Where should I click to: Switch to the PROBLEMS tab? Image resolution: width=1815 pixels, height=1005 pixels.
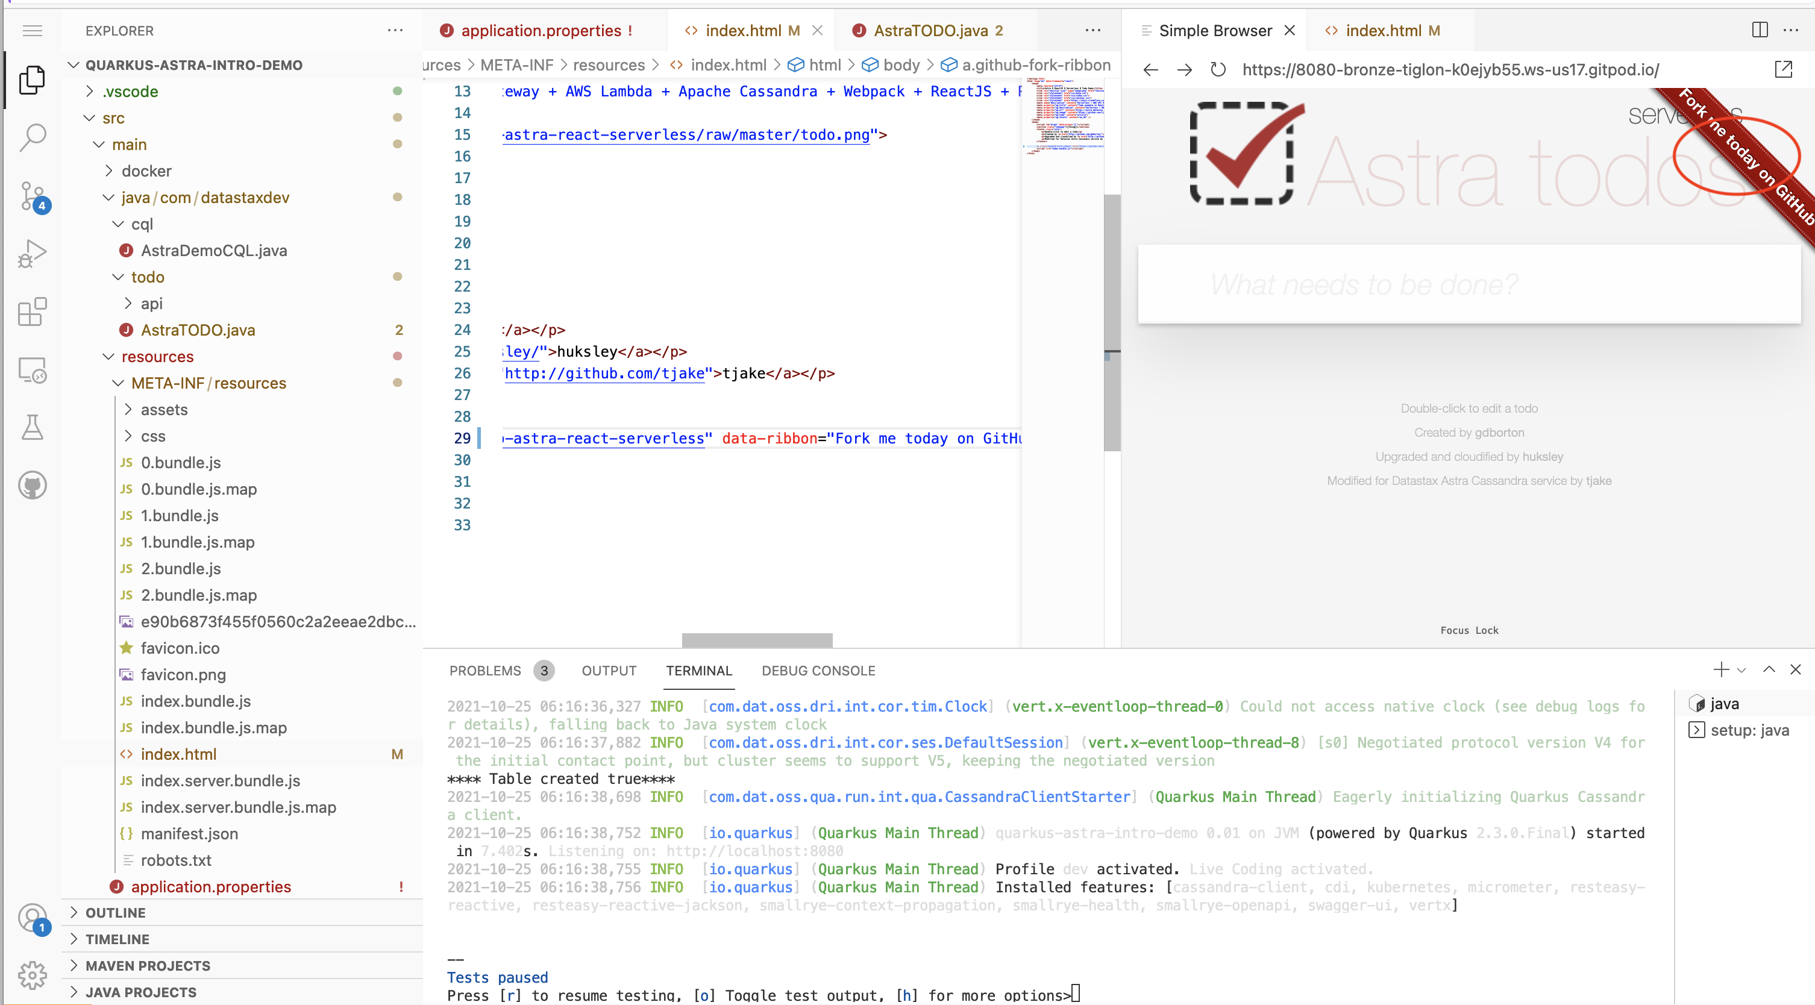point(484,671)
